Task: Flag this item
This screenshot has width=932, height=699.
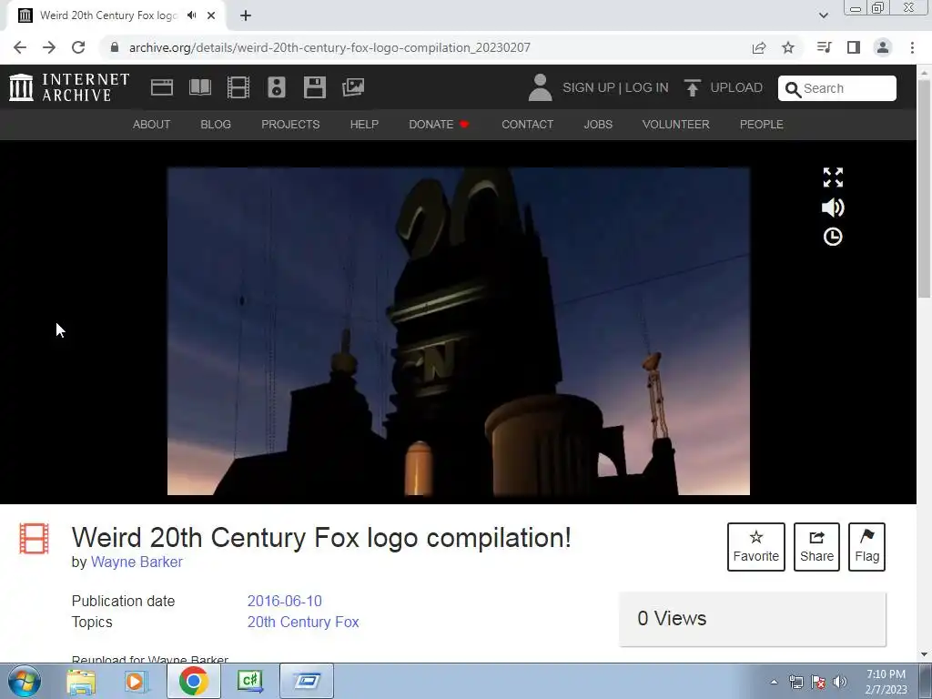Action: click(866, 547)
